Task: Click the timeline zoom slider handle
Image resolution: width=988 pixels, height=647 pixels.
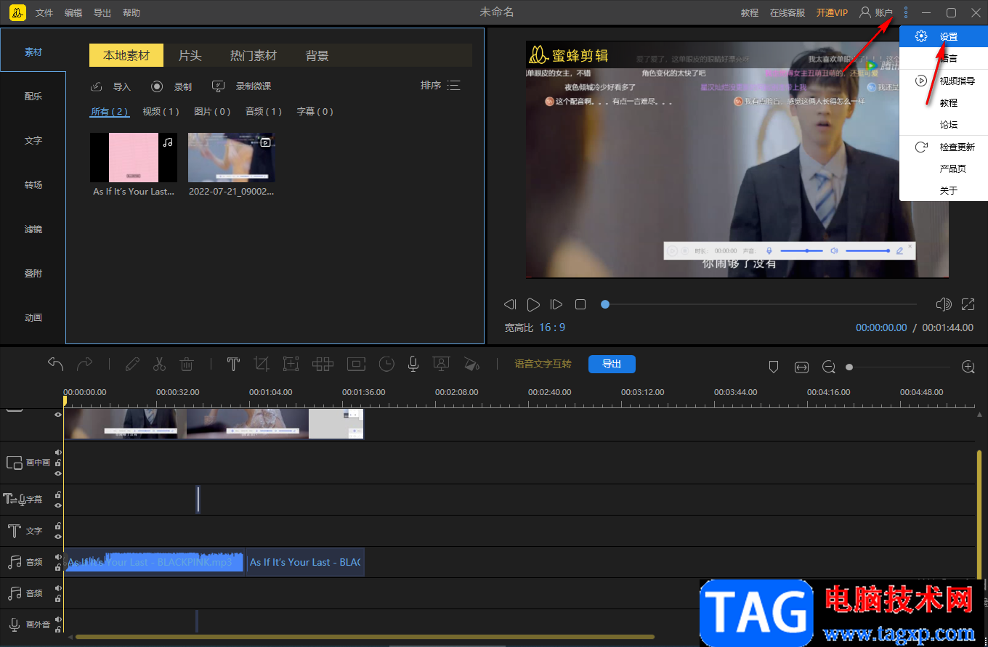Action: 849,367
